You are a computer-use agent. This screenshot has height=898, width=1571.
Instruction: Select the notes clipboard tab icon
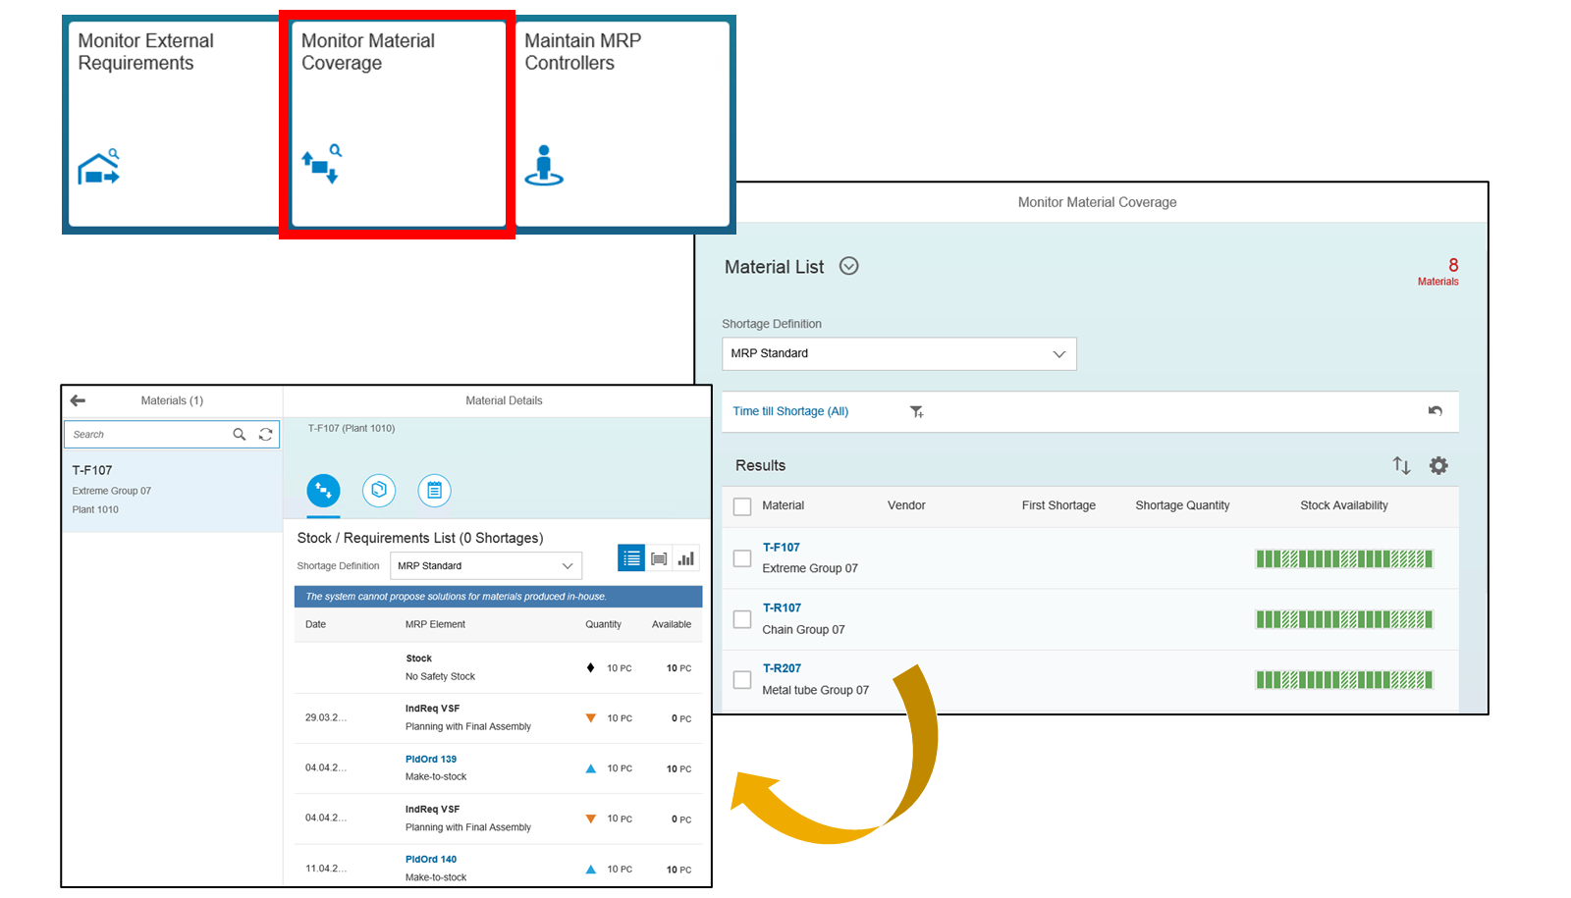[x=434, y=490]
